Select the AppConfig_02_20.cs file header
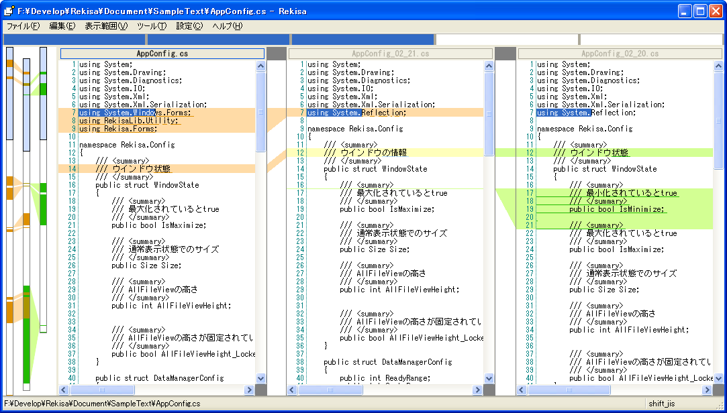 620,54
